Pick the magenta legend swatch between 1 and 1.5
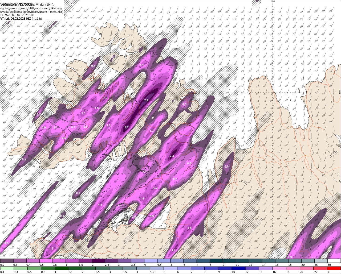 pos(72,261)
